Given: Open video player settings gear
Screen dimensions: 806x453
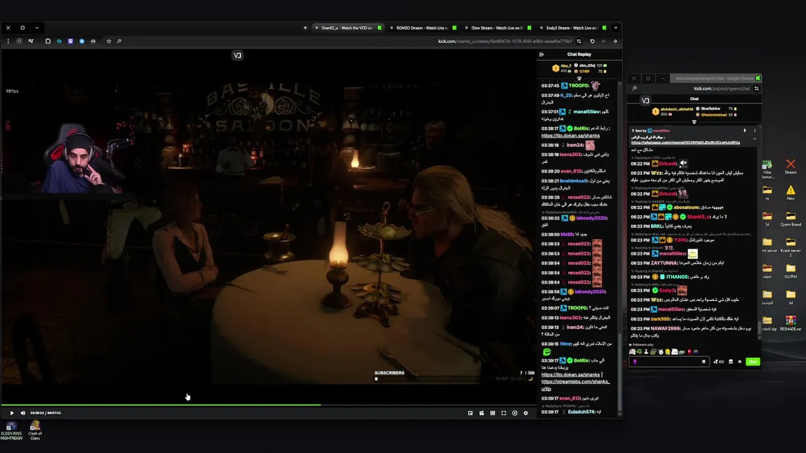Looking at the screenshot, I should pyautogui.click(x=526, y=413).
